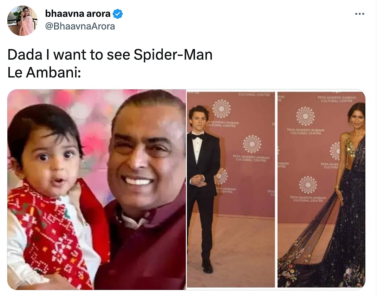Visit the @BhaavnaArora handle link
This screenshot has height=298, width=378.
point(80,26)
